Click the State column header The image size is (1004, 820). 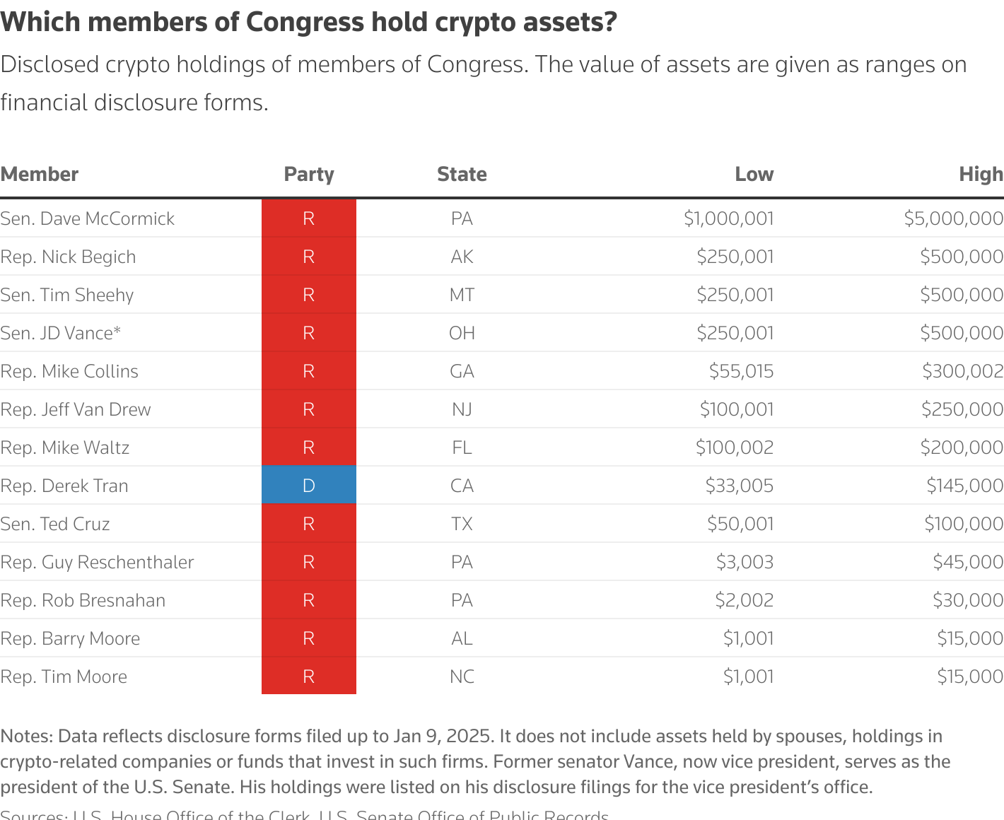point(462,175)
